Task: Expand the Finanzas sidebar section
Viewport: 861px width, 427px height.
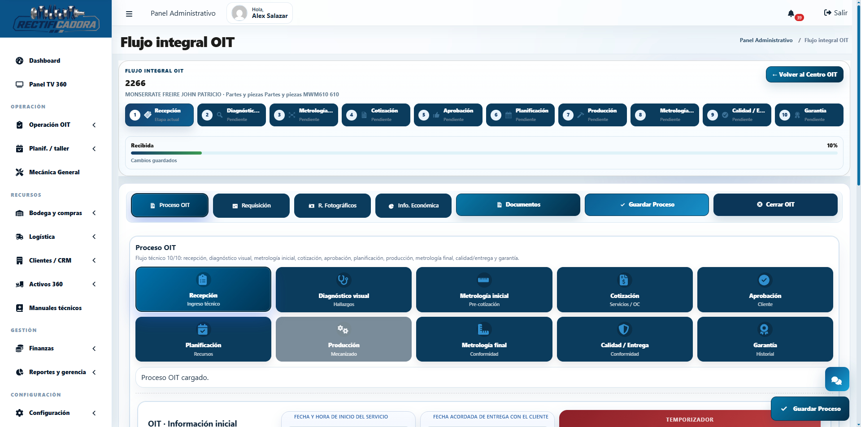Action: [x=56, y=348]
